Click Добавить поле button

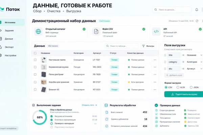(174, 75)
